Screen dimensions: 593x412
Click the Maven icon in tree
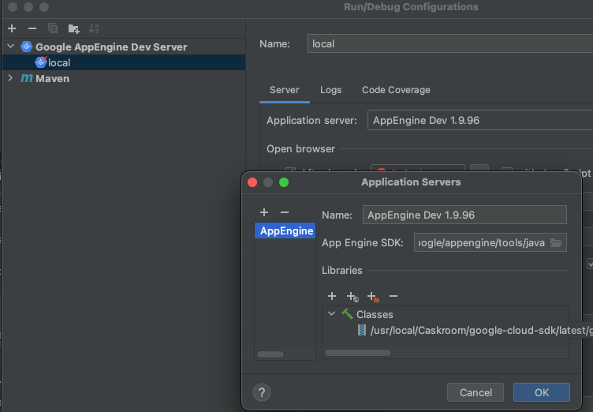[x=27, y=78]
